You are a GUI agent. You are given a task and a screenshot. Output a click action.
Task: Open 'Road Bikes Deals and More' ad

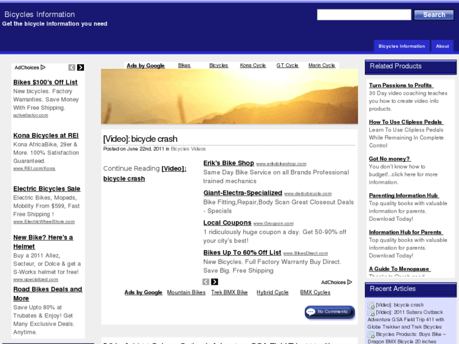pyautogui.click(x=48, y=294)
